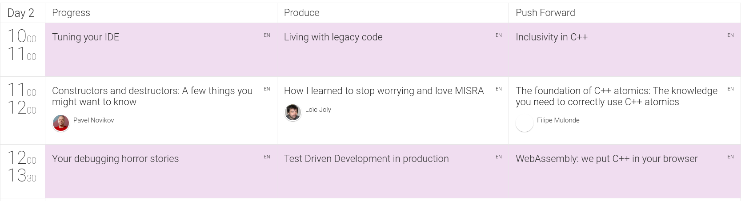Image resolution: width=745 pixels, height=201 pixels.
Task: Click Filipe Mulonde's blank avatar
Action: 525,123
